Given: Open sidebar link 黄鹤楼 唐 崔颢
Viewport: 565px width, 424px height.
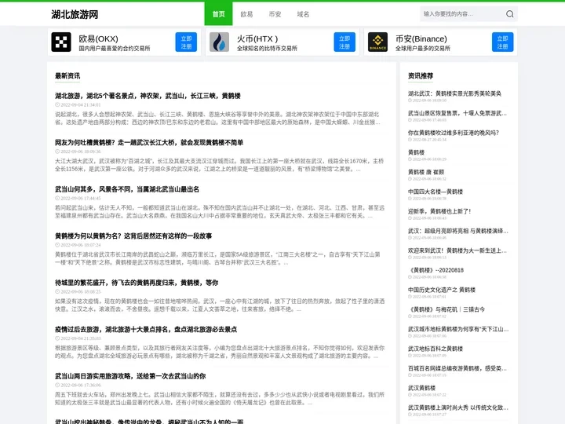Looking at the screenshot, I should (426, 172).
